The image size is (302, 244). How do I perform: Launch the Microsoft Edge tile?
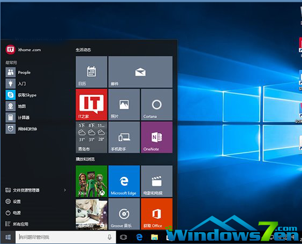124,181
